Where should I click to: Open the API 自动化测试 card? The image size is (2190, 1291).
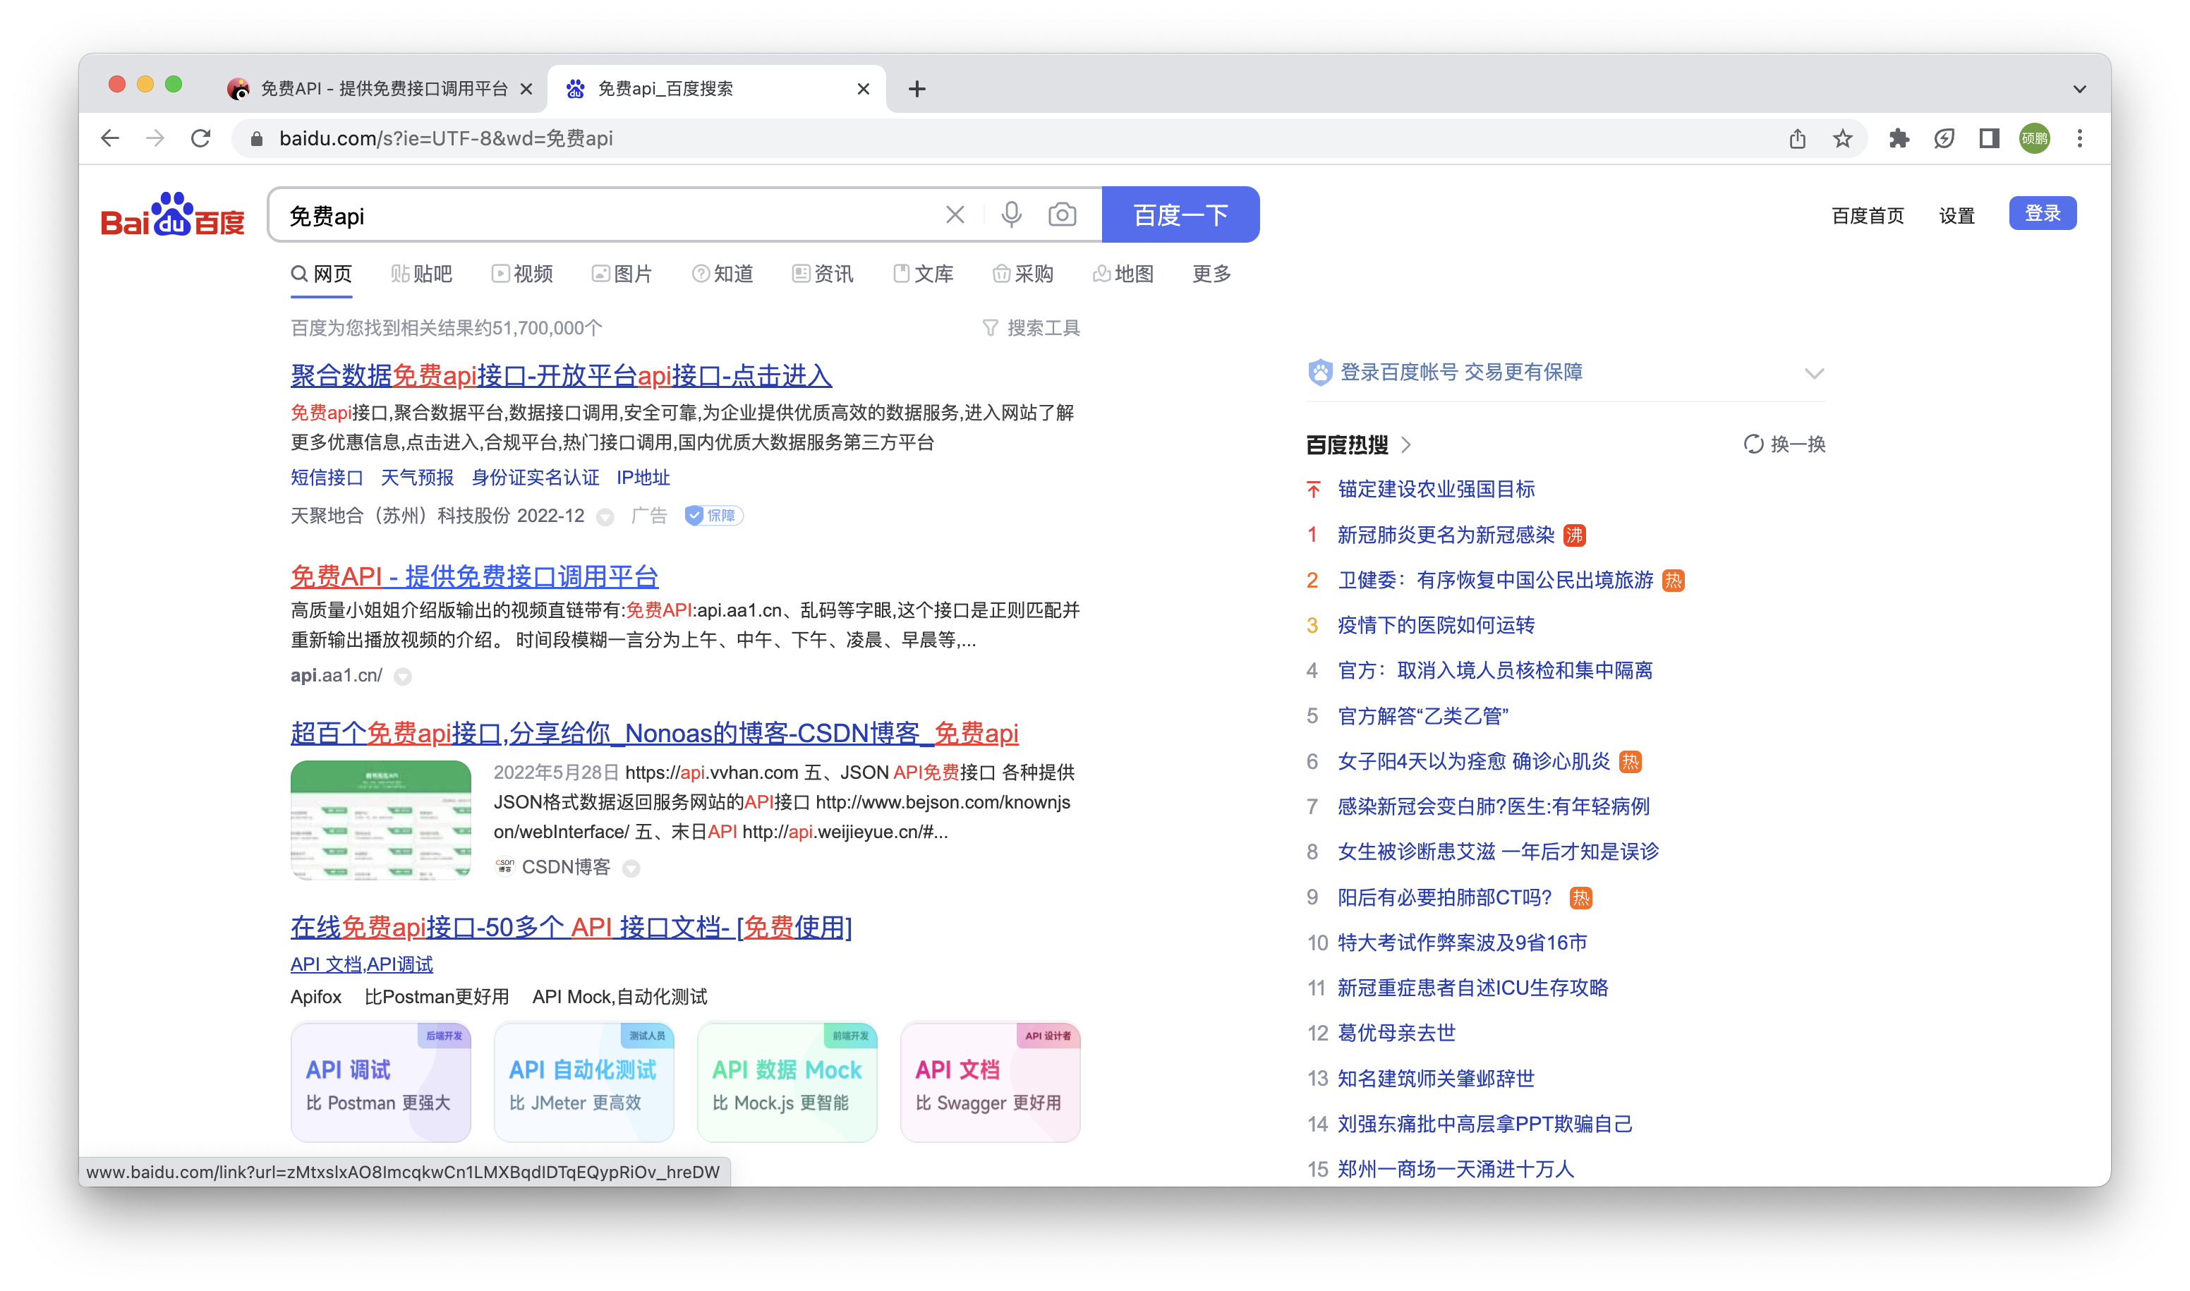click(583, 1082)
